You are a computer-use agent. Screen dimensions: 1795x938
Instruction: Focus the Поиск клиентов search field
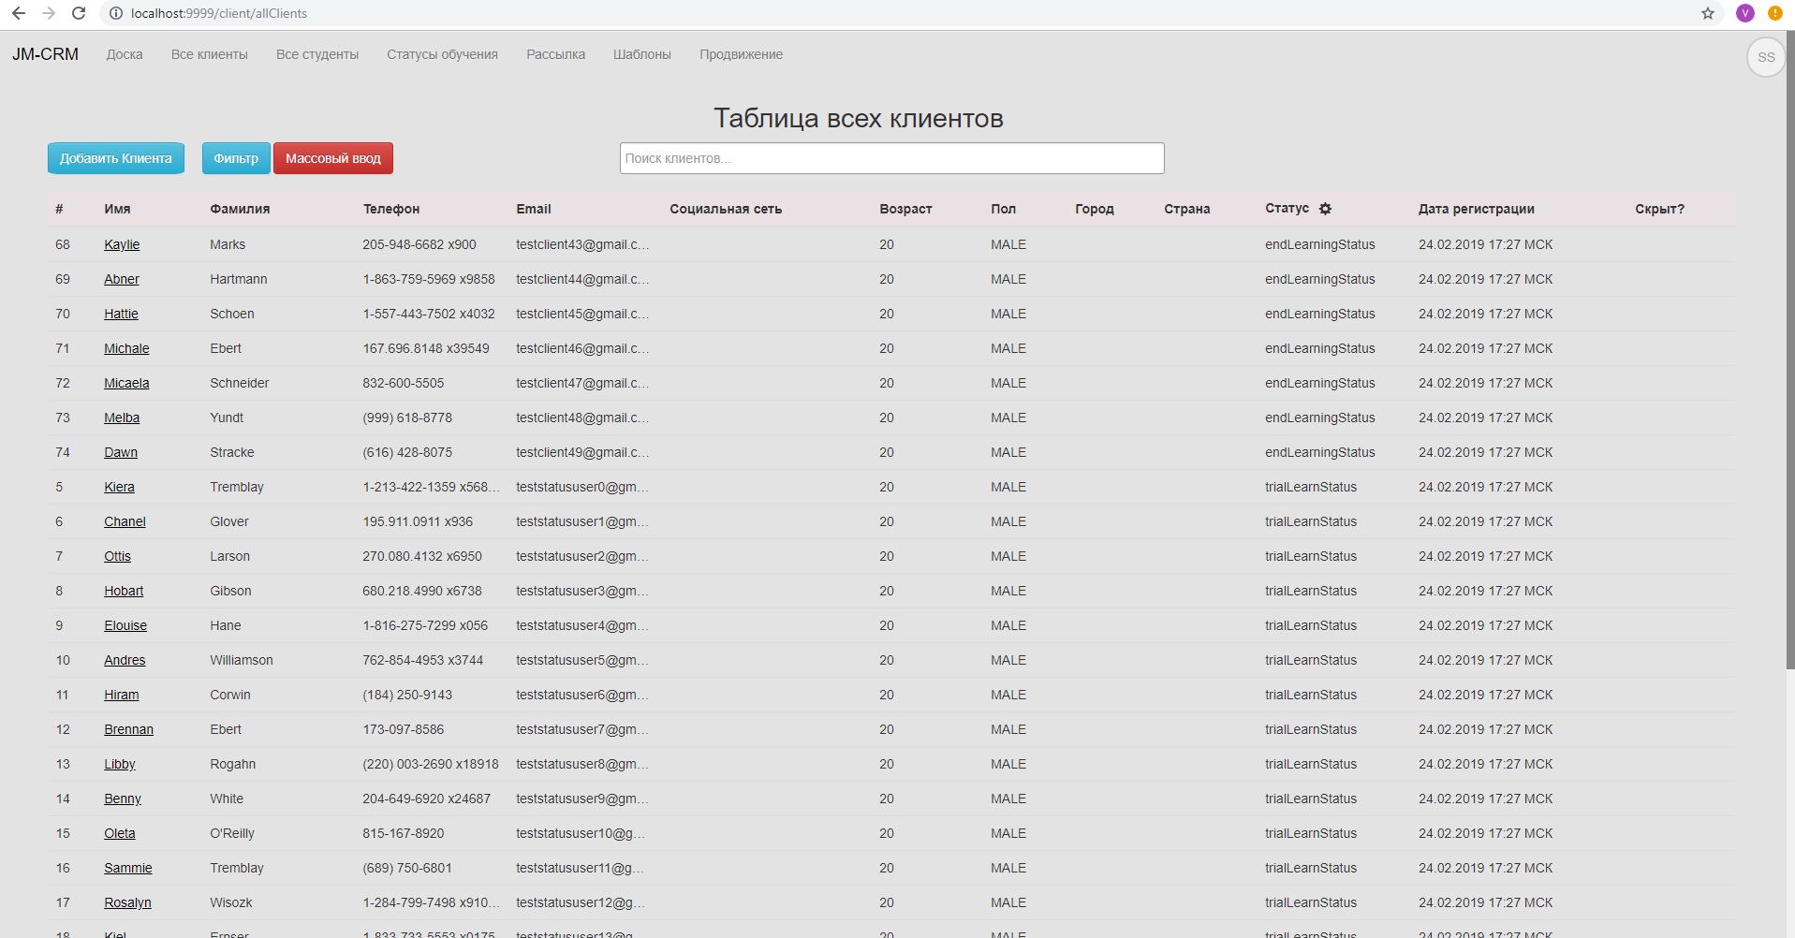891,158
